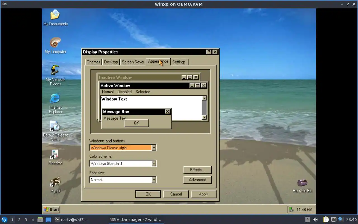Click the help question-mark button in Display Properties
The width and height of the screenshot is (358, 224).
pyautogui.click(x=209, y=52)
